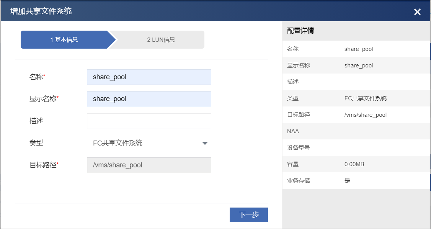Click the empty 描述 field
Viewport: 431px width, 229px height.
coord(149,121)
